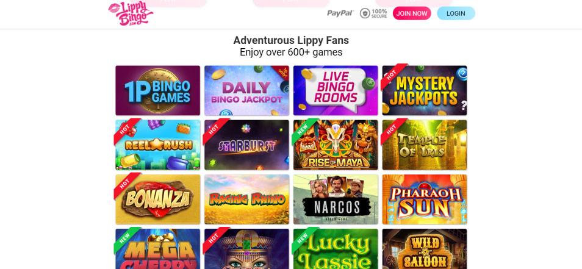Click the LOGIN button
Viewport: 582px width, 269px height.
[x=456, y=13]
